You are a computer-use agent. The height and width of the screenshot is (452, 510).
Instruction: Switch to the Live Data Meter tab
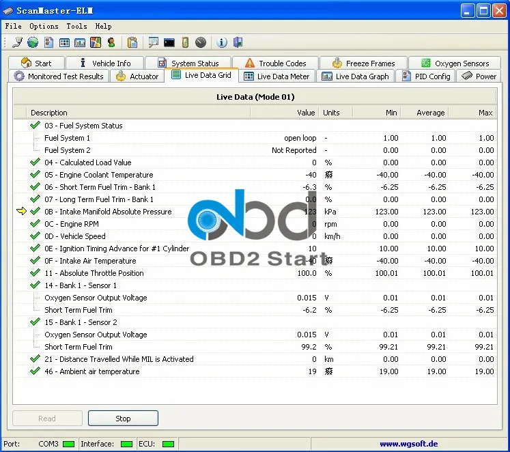pyautogui.click(x=277, y=76)
